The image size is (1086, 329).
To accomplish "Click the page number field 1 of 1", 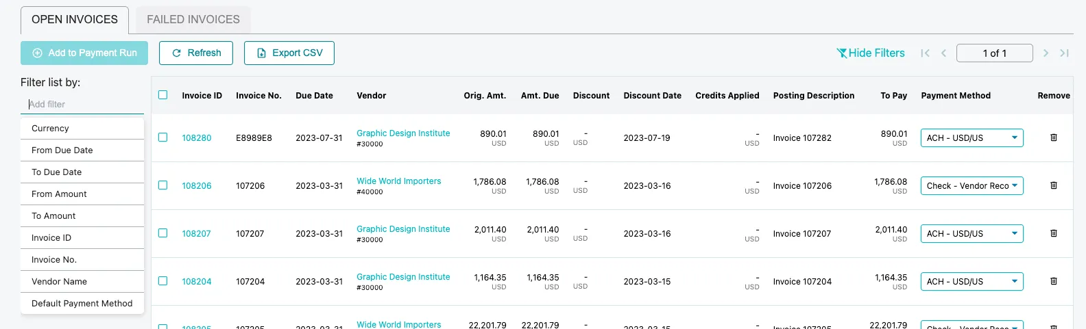I will [995, 53].
